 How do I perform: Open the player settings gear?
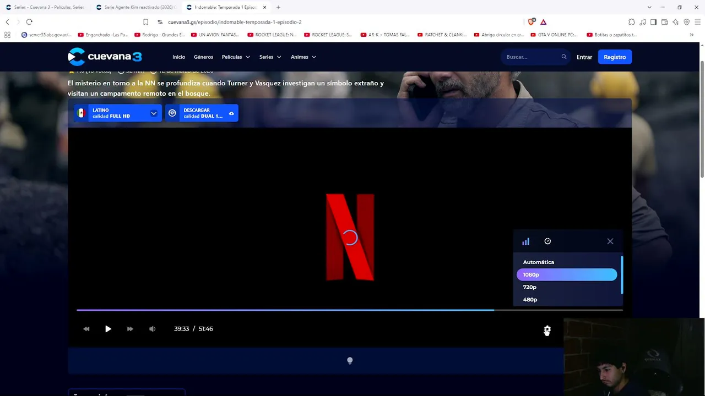pyautogui.click(x=547, y=329)
